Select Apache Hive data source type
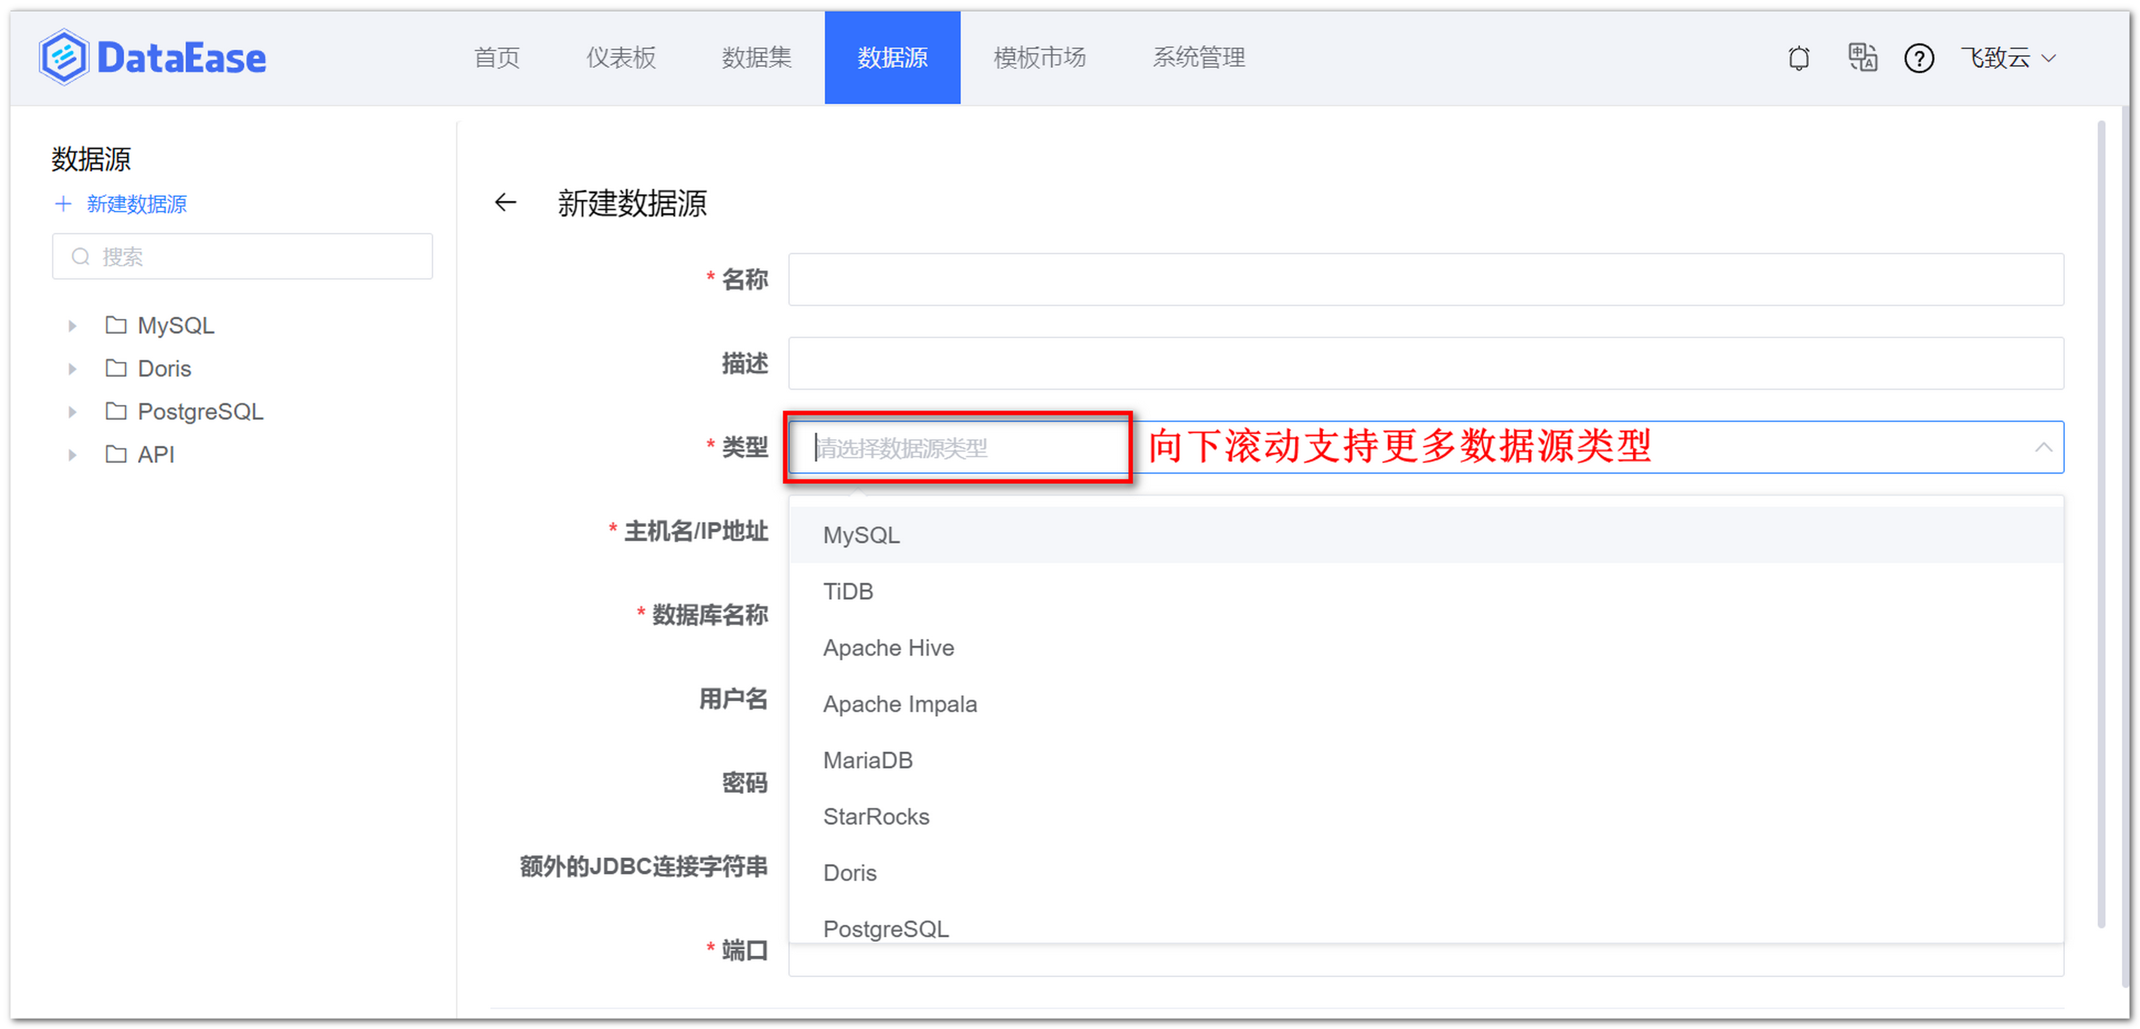The image size is (2140, 1029). [888, 648]
